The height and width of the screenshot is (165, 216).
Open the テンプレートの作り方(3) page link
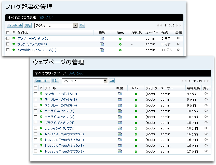pyautogui.click(x=61, y=100)
